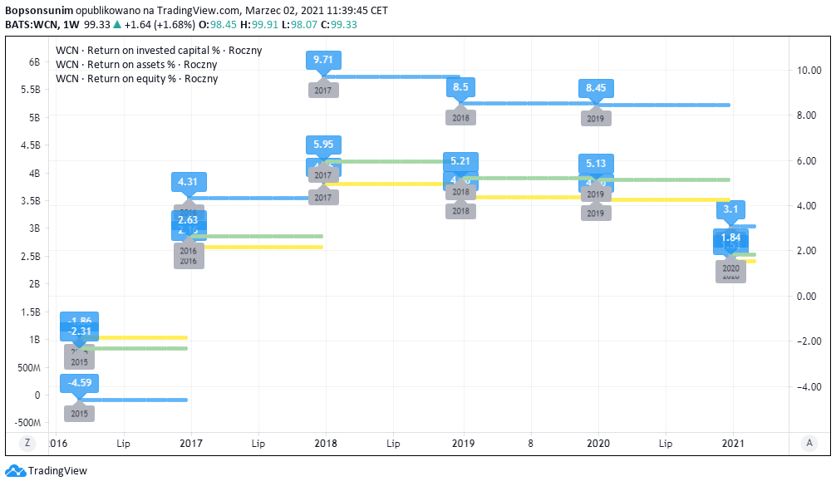The height and width of the screenshot is (486, 836).
Task: Click the 5.21 value marker
Action: point(460,161)
